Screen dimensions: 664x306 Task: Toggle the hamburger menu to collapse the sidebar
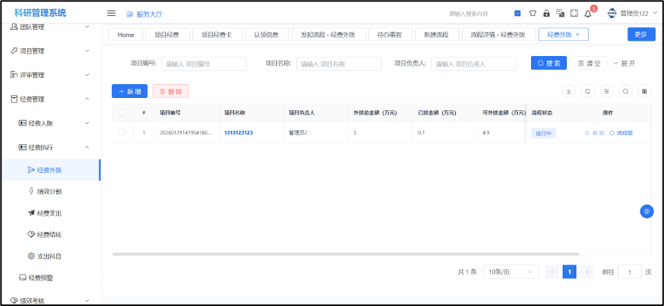(111, 13)
